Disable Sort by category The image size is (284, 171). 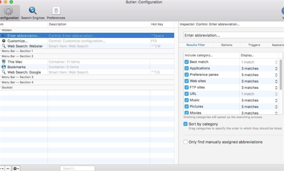185,124
